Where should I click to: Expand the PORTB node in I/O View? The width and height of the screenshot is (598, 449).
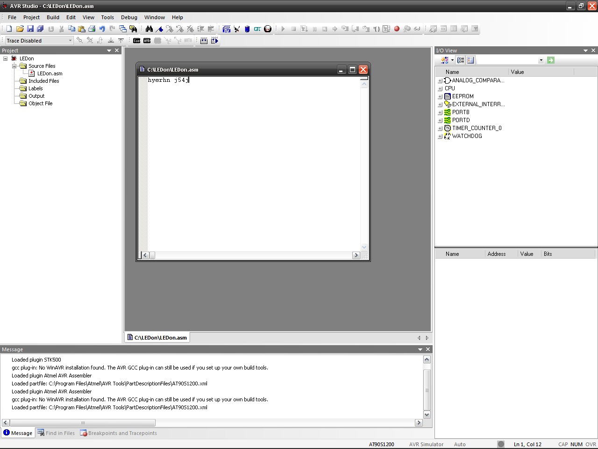pos(440,112)
